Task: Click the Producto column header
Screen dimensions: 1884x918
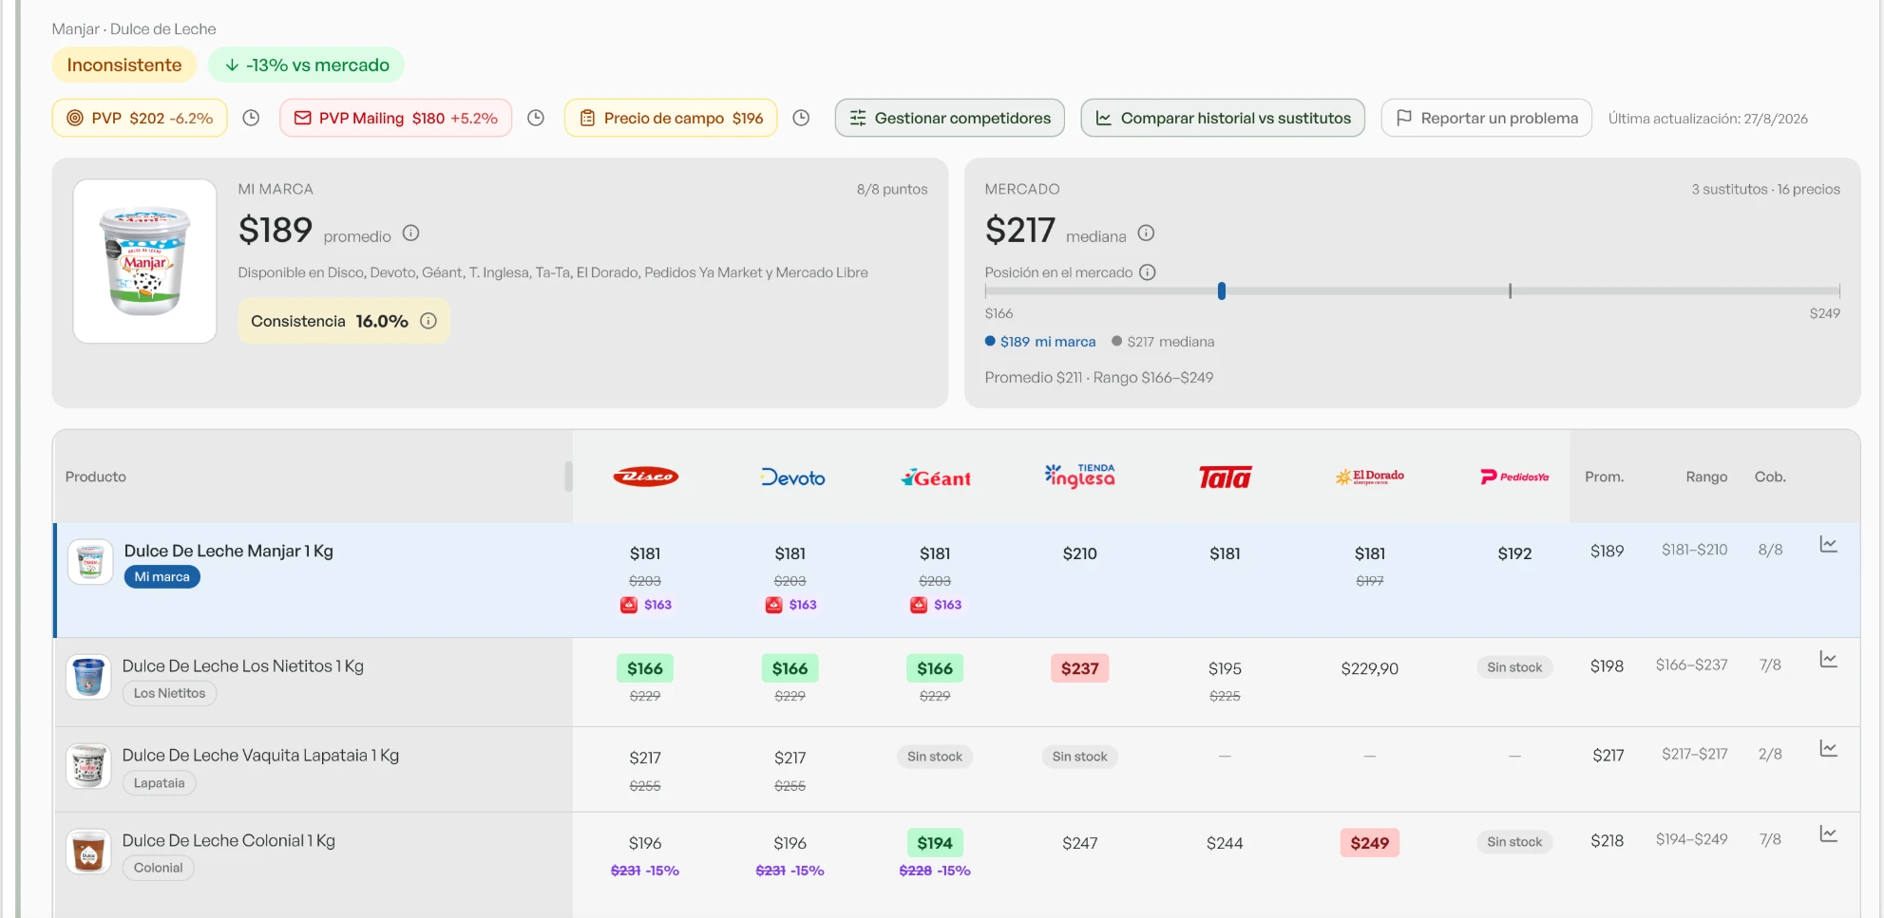Action: tap(96, 477)
